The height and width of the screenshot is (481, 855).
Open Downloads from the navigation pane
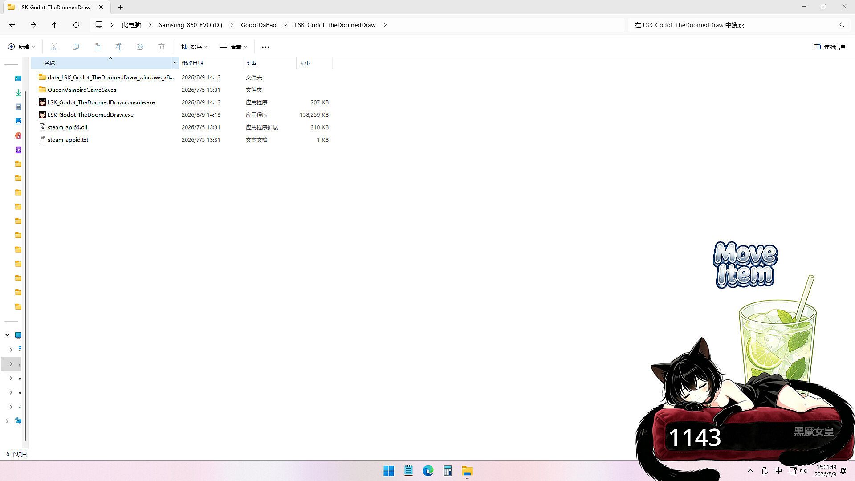pyautogui.click(x=18, y=93)
